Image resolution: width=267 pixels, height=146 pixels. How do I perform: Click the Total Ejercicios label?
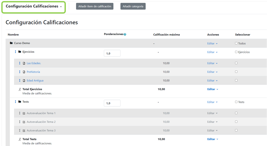32,89
